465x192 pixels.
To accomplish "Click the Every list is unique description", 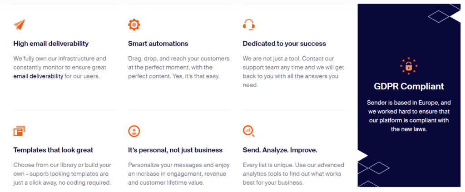I will coord(294,174).
